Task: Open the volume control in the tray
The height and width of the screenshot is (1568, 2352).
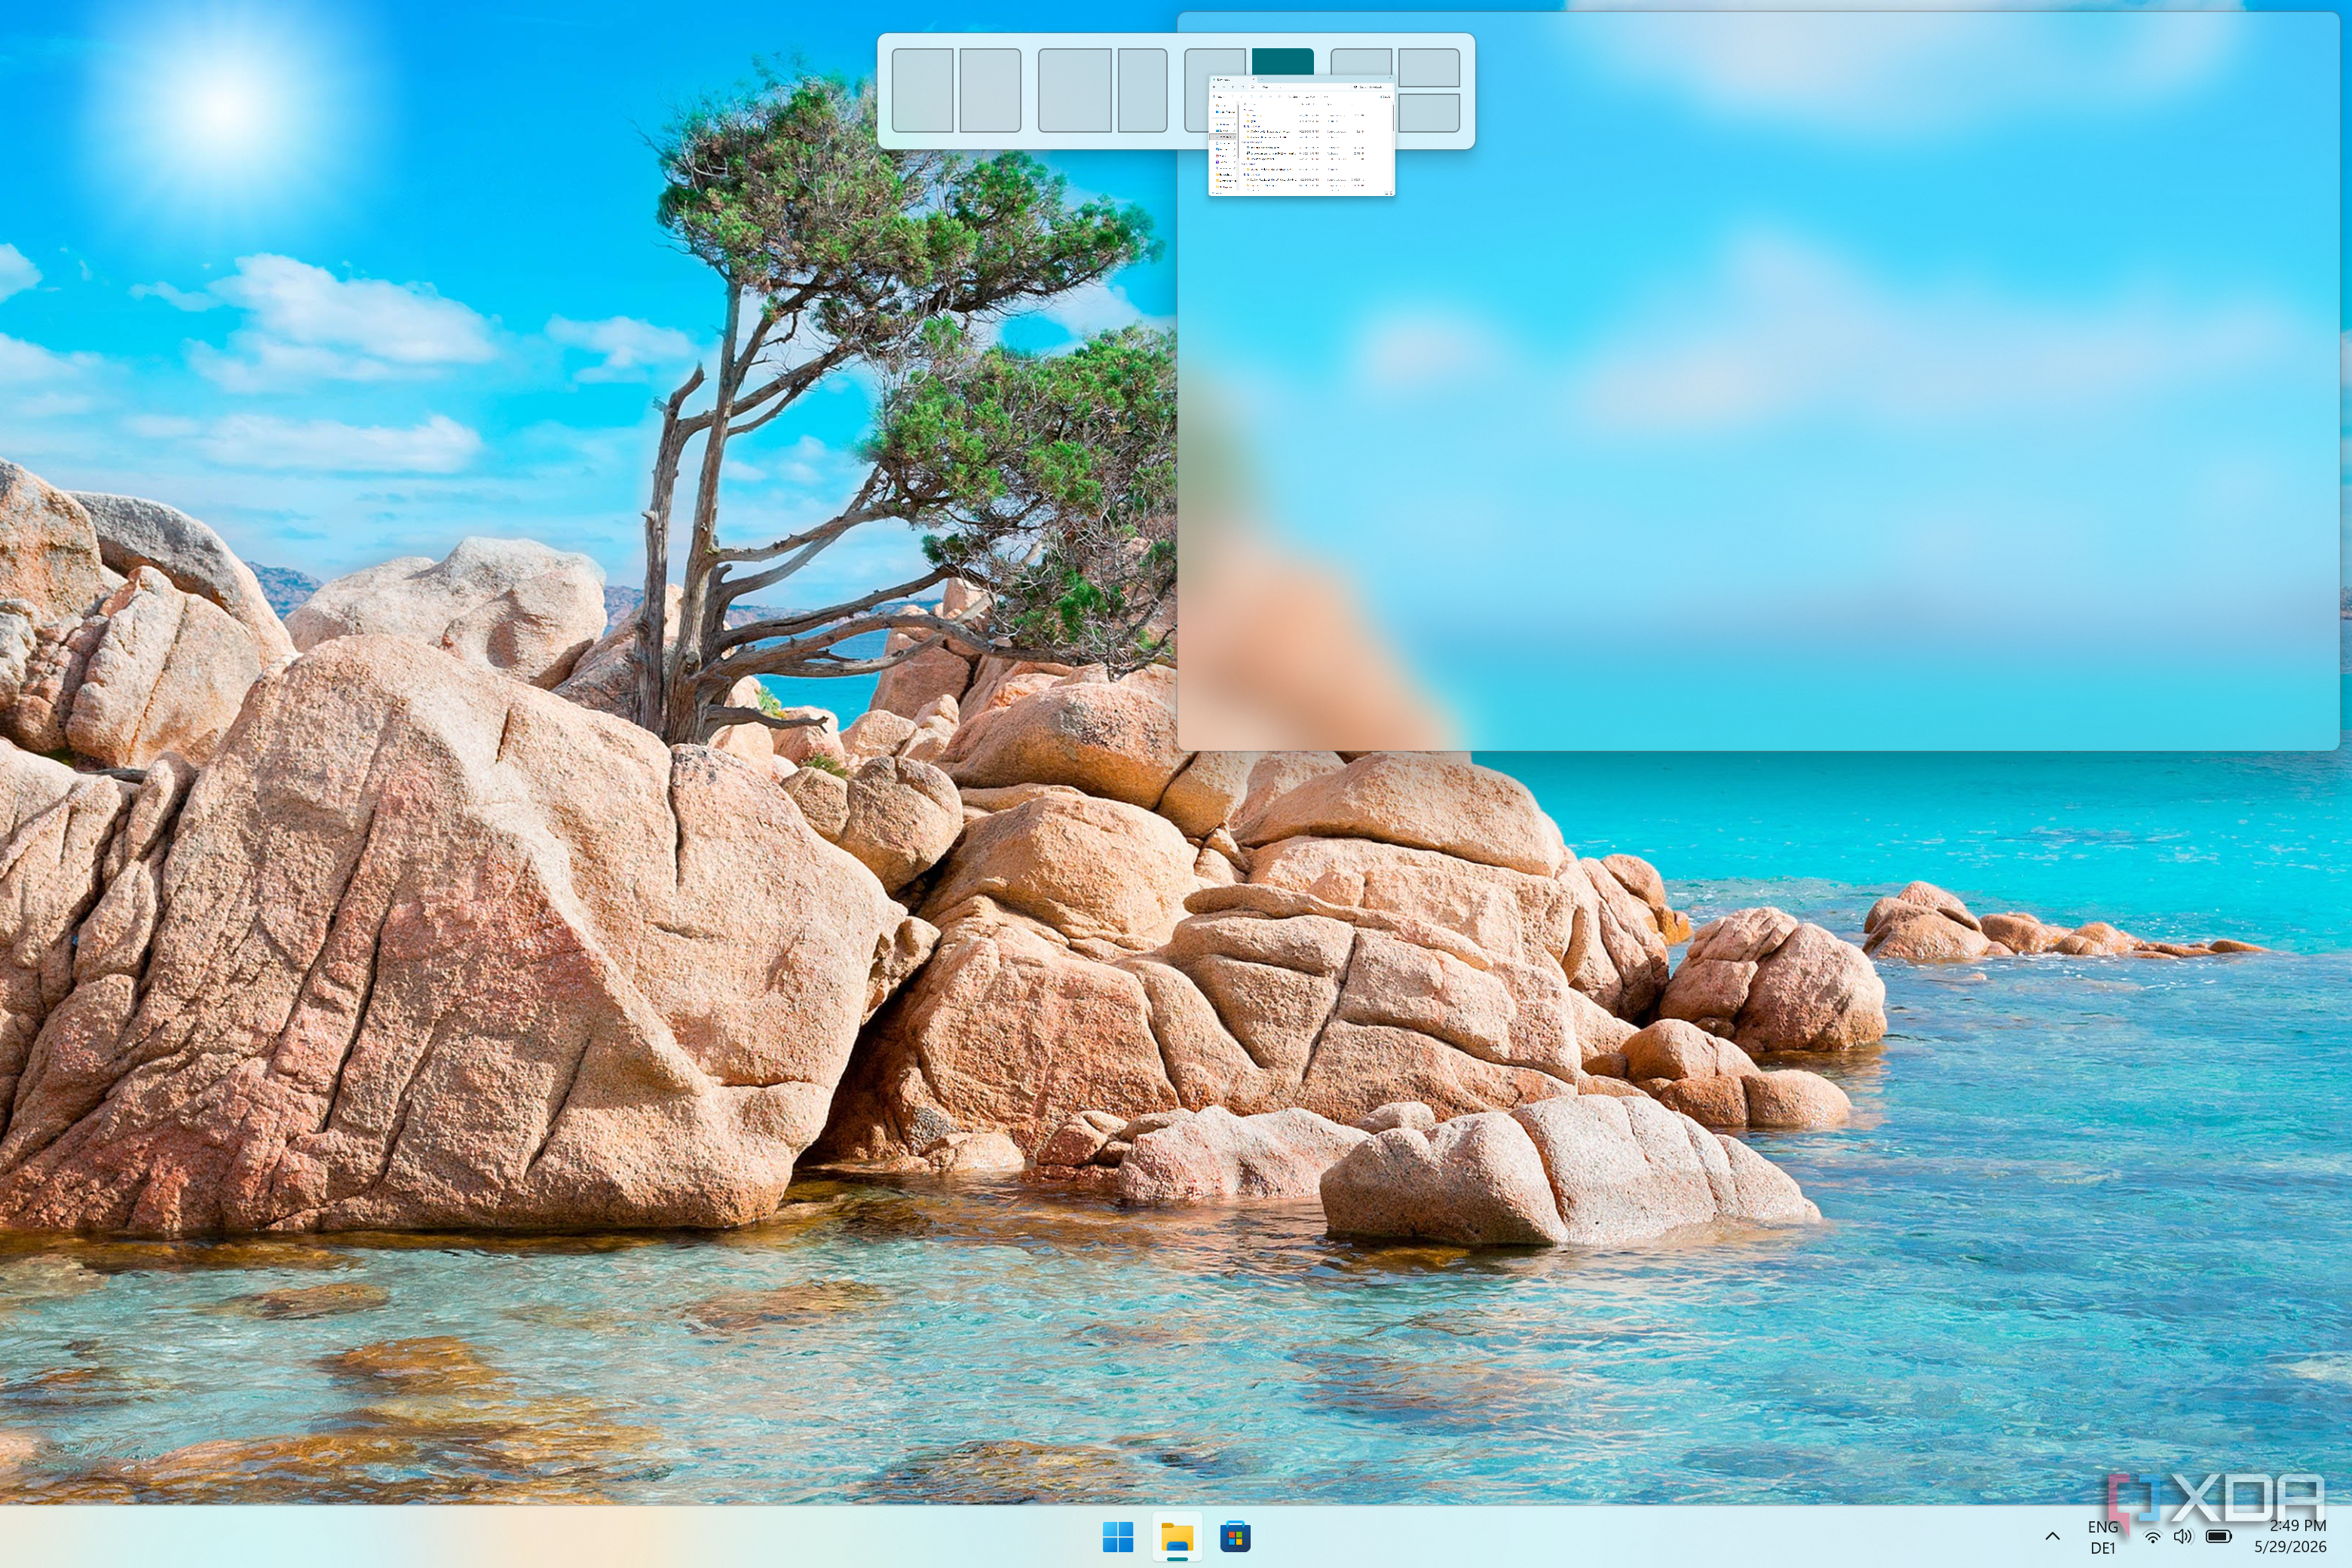Action: pyautogui.click(x=2183, y=1536)
